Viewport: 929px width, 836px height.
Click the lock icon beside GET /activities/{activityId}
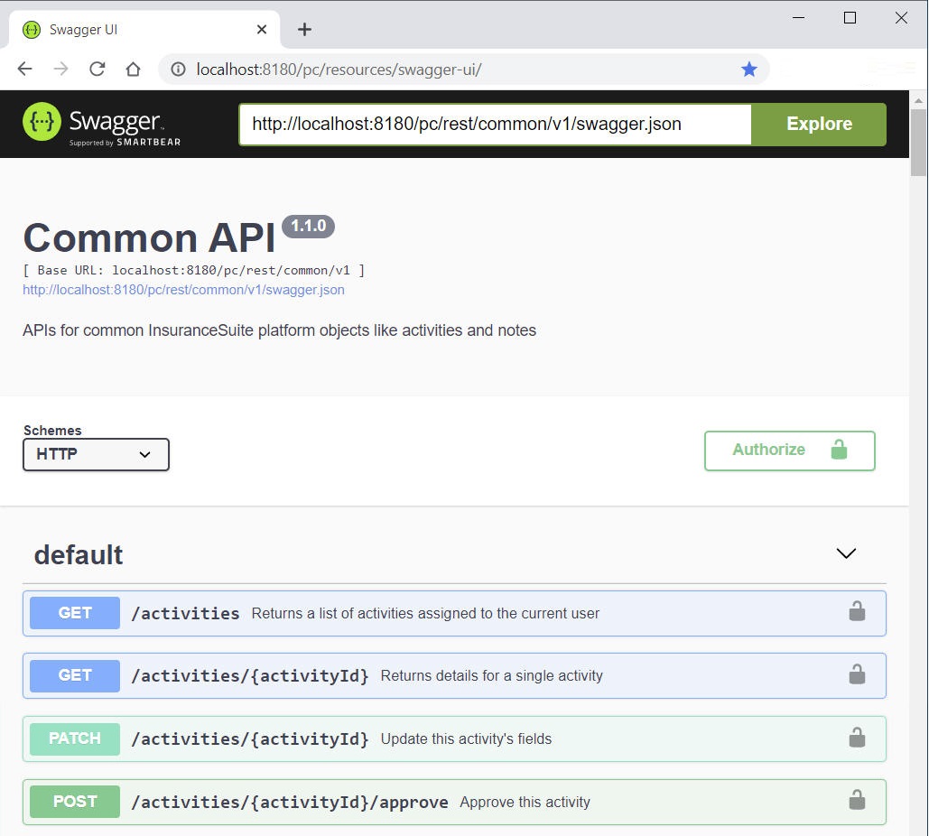[855, 675]
